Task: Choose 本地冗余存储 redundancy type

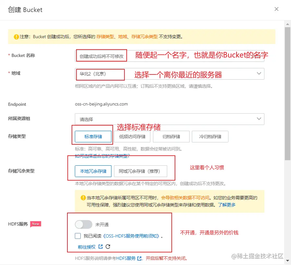Action: pos(93,171)
